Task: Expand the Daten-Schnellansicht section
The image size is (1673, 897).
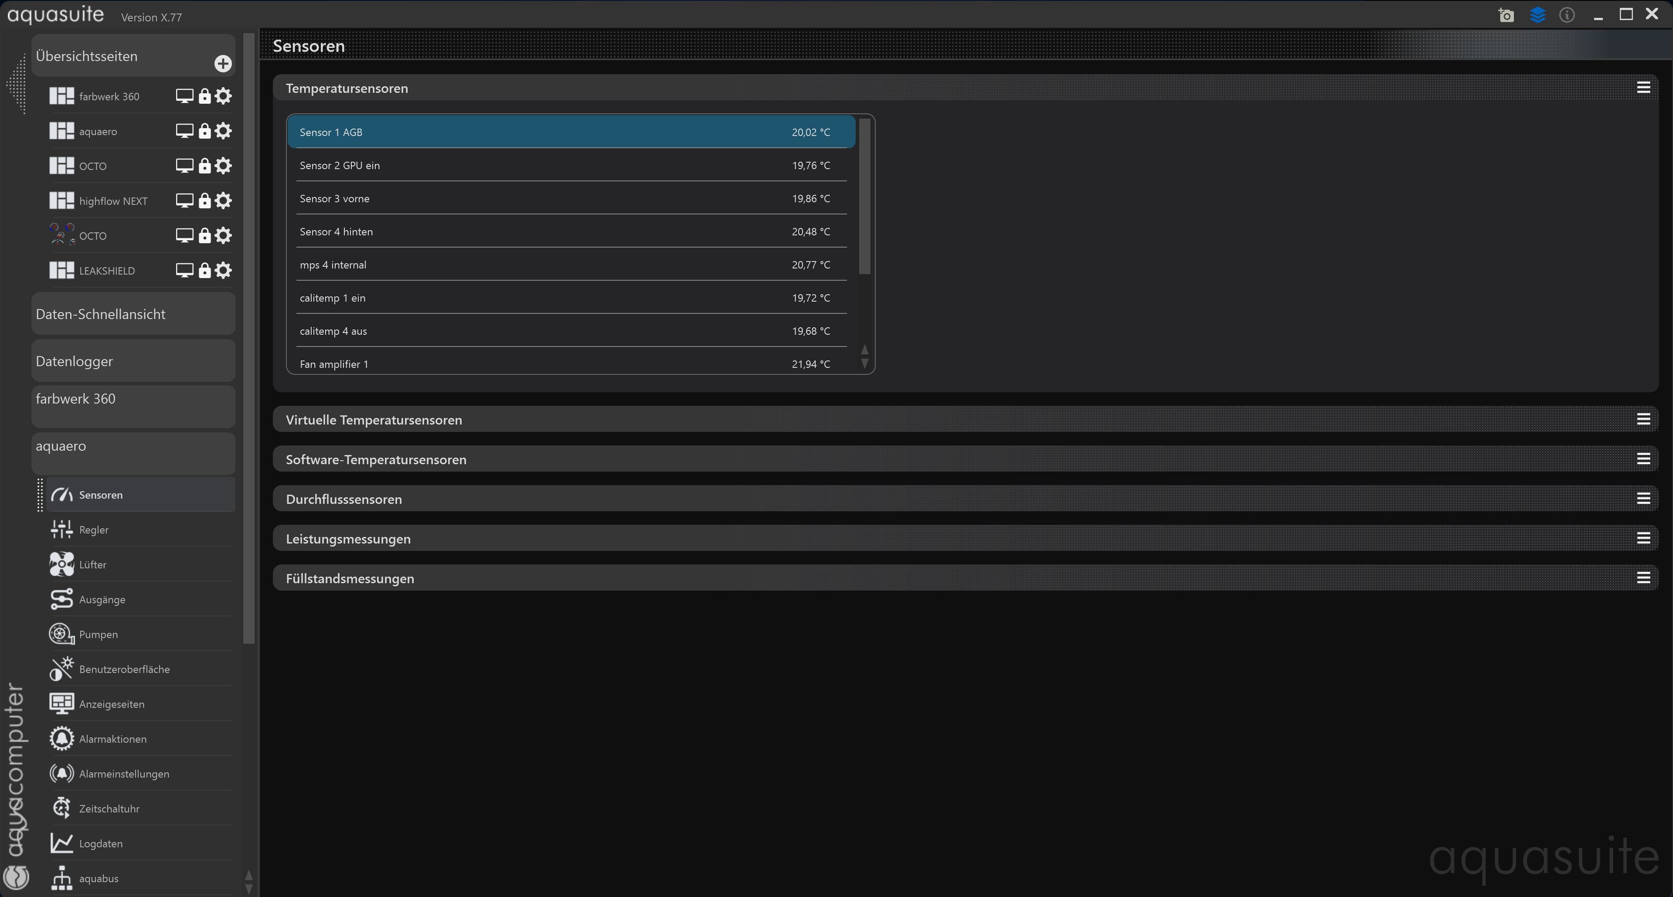Action: click(x=133, y=314)
